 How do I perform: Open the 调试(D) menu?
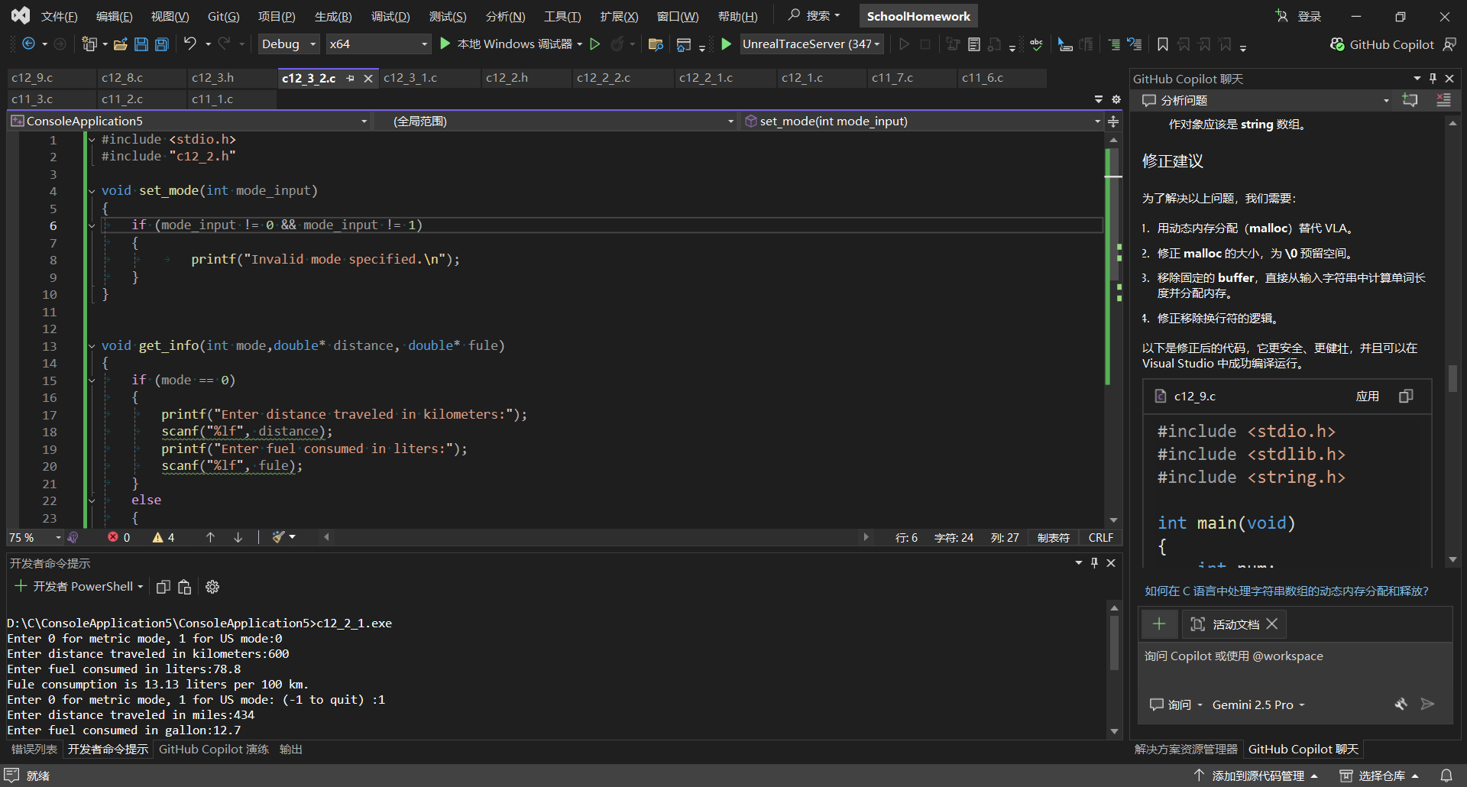[390, 16]
